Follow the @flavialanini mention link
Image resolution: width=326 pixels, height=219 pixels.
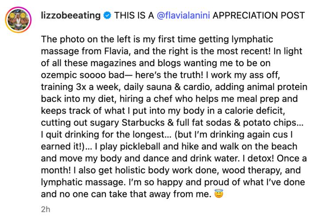click(x=183, y=15)
